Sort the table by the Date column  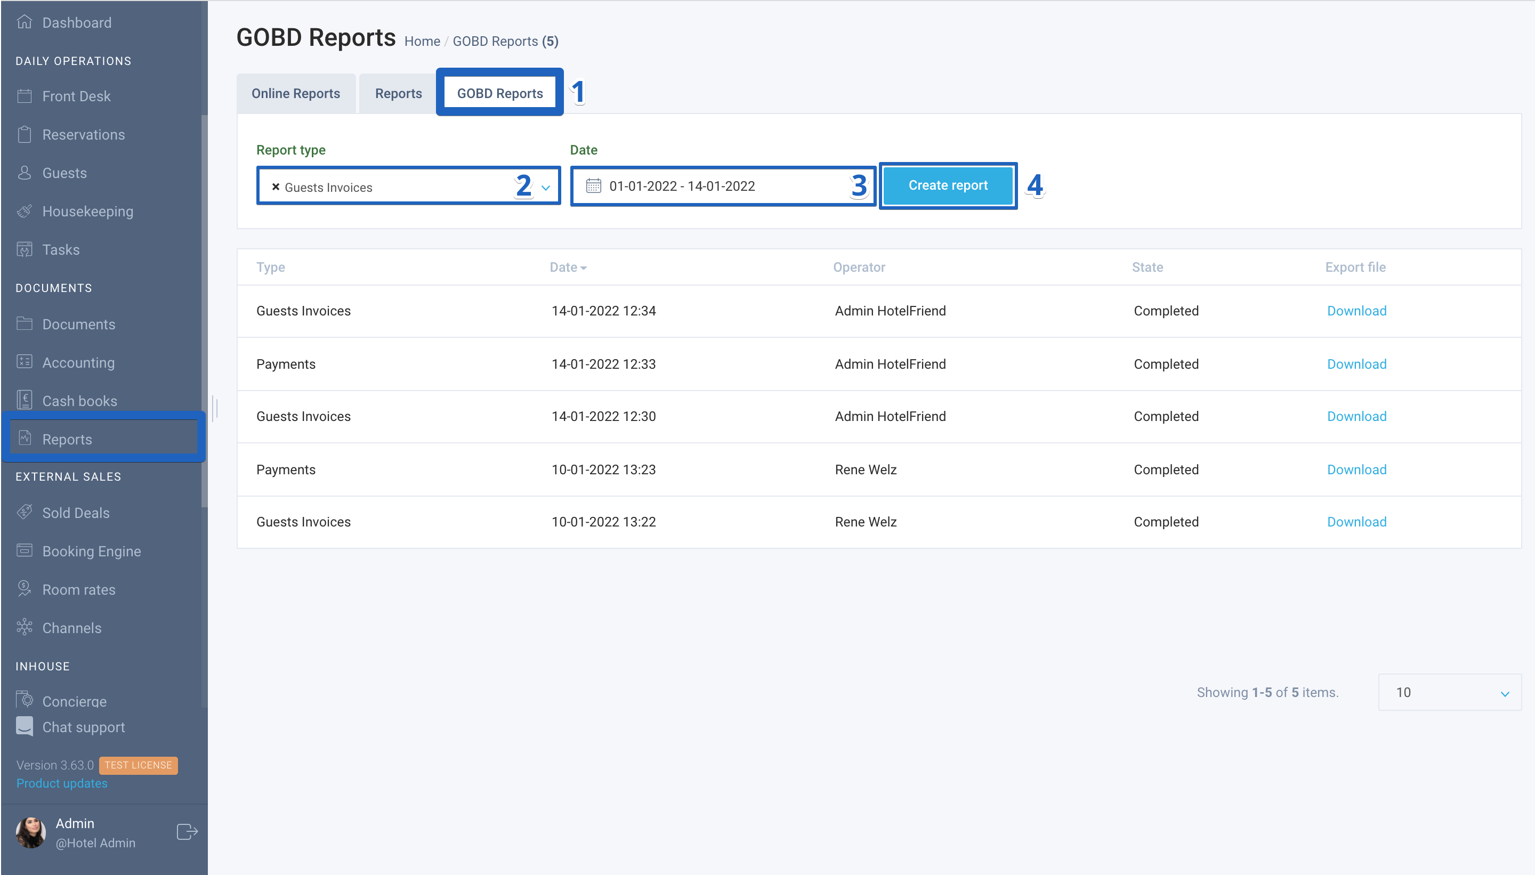coord(567,267)
